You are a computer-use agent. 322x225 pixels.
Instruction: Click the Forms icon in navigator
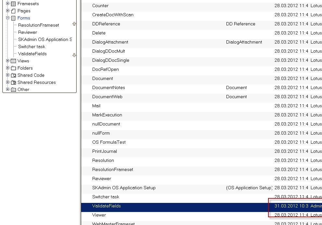(13, 18)
